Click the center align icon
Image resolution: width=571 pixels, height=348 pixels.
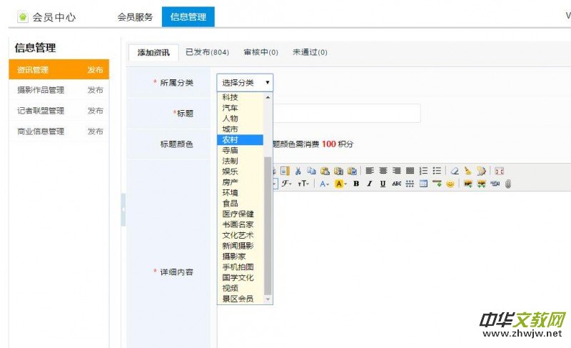pyautogui.click(x=383, y=171)
